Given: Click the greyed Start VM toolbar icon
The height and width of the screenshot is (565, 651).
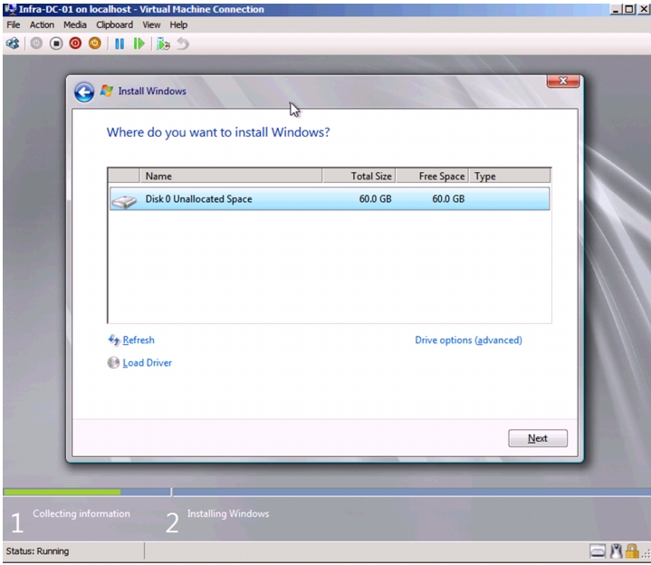Looking at the screenshot, I should coord(36,43).
